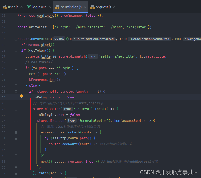Viewport: 201px width, 178px height.
Task: Fold the else block marker at line 22
Action: pyautogui.click(x=16, y=86)
